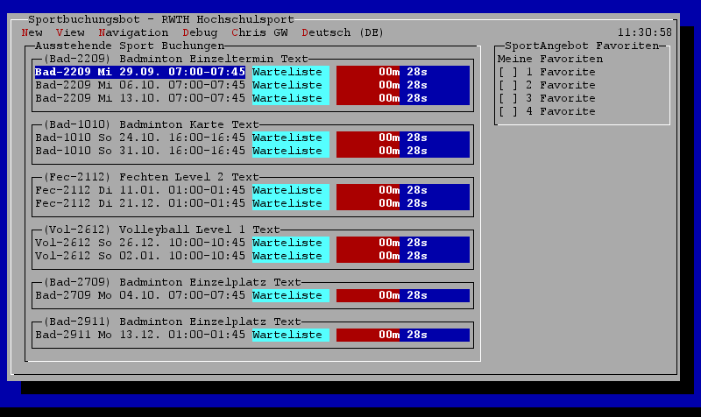This screenshot has width=701, height=417.
Task: Select booking Bad-2209 Mi 06.10. 07:00-07:45
Action: (140, 85)
